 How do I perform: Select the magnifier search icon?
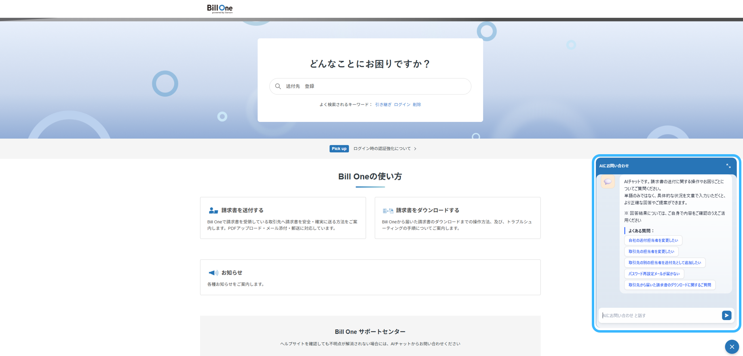(x=278, y=86)
